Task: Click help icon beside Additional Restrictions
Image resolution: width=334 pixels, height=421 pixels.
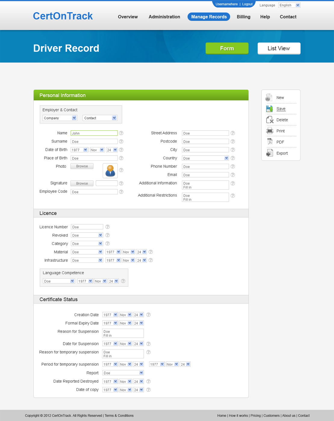Action: pos(233,196)
